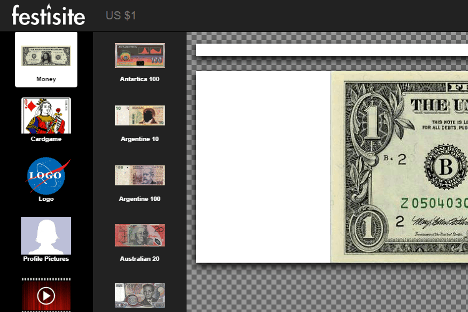Click the 'US $1' page title
Viewport: 468px width, 312px height.
120,16
